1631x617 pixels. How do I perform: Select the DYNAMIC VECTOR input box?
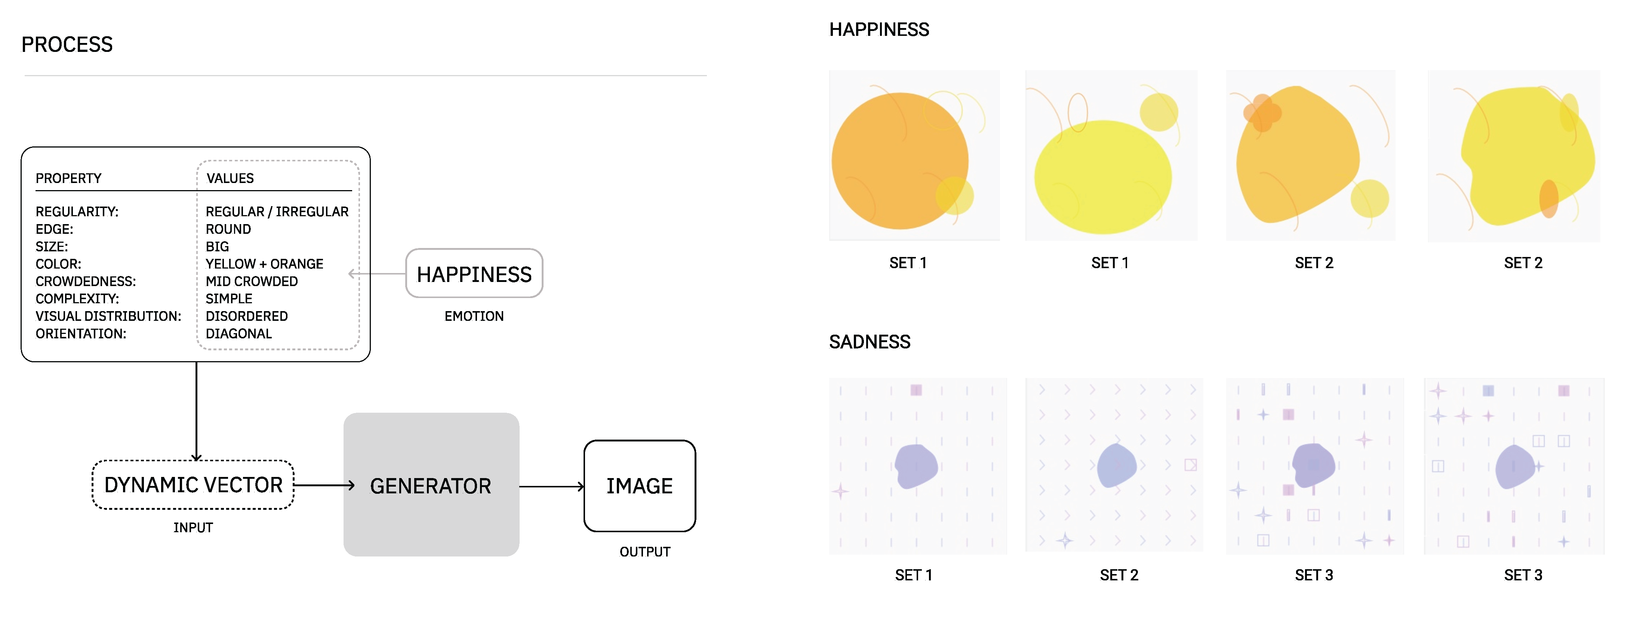[193, 485]
